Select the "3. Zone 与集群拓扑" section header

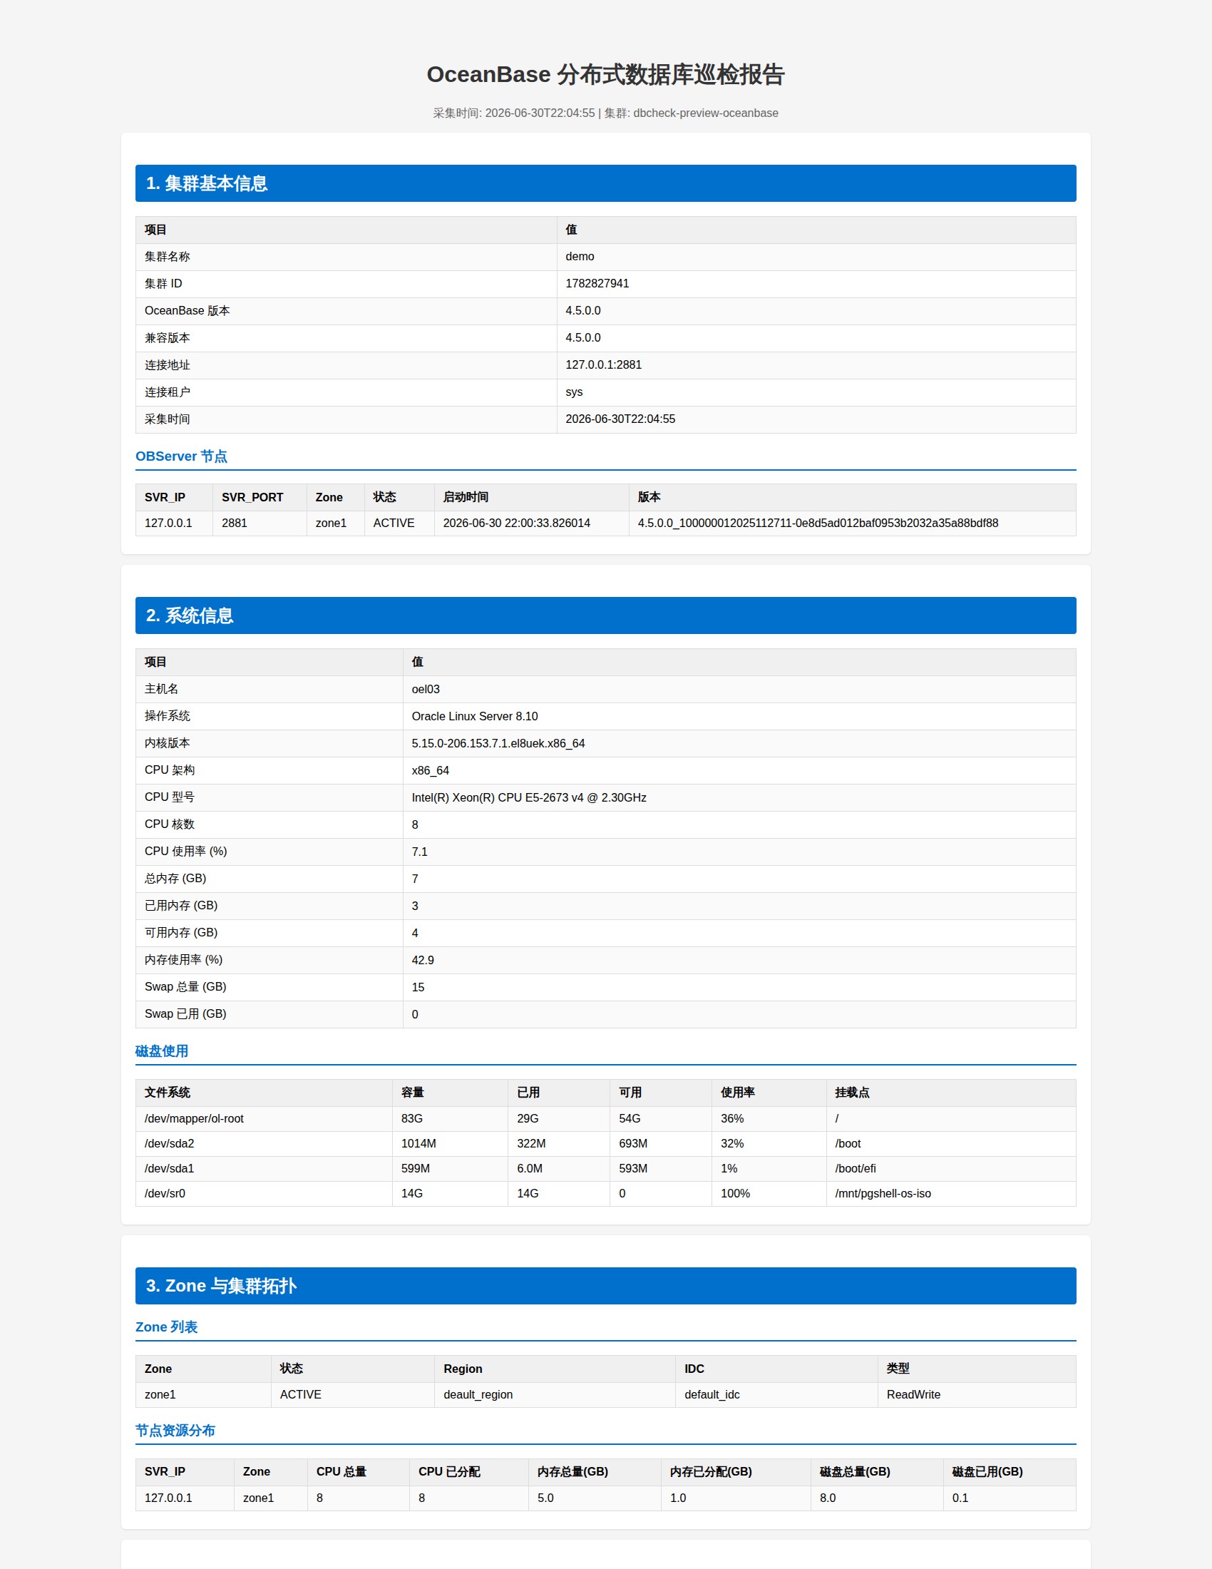[x=605, y=1286]
